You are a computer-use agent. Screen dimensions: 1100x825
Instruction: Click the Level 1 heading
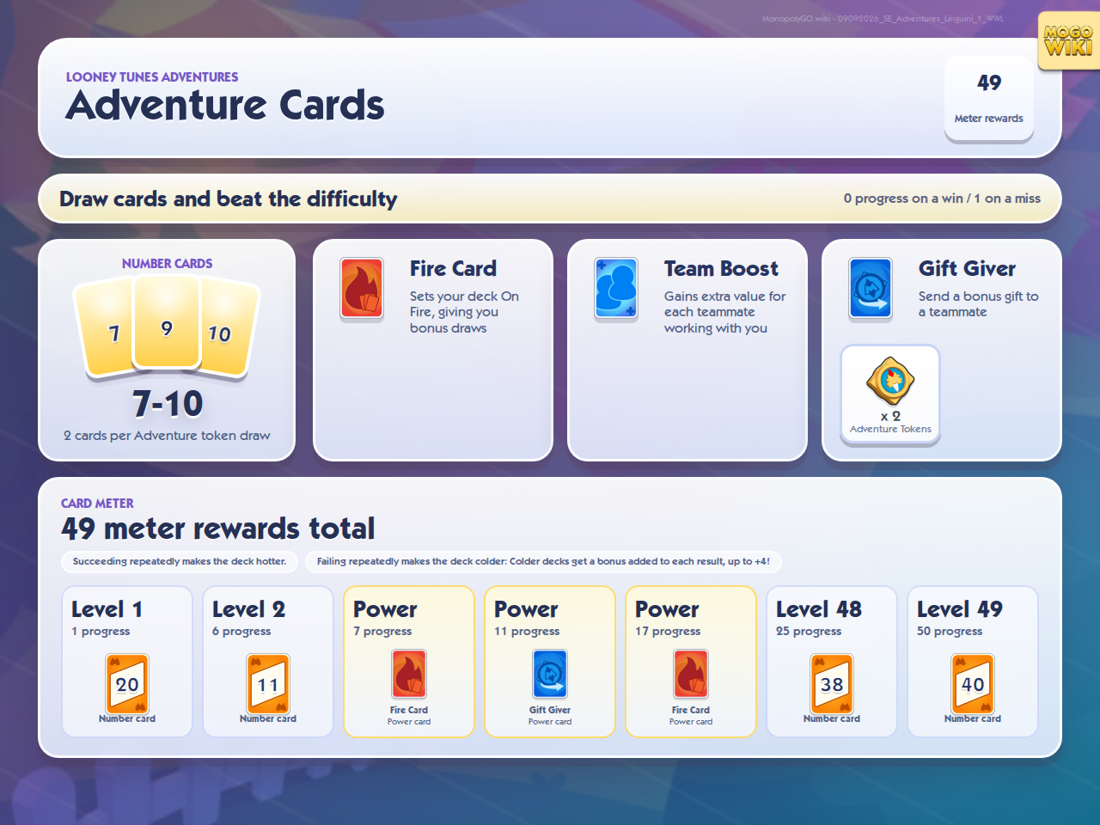(107, 609)
